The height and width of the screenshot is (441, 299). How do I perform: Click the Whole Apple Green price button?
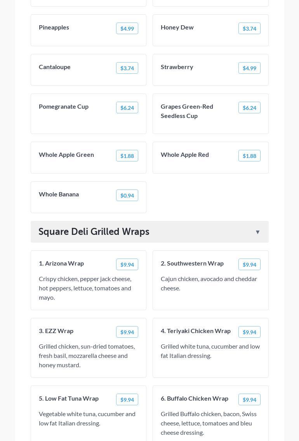(x=127, y=156)
